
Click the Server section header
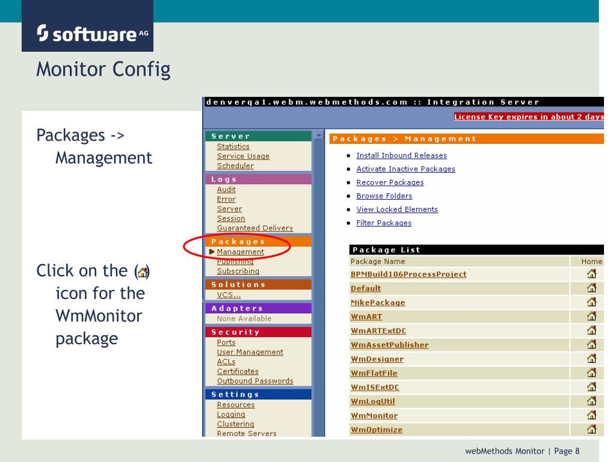(x=259, y=136)
